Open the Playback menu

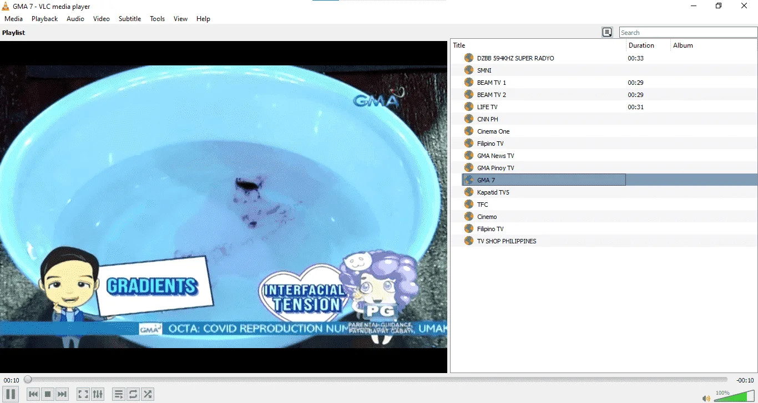[x=44, y=19]
